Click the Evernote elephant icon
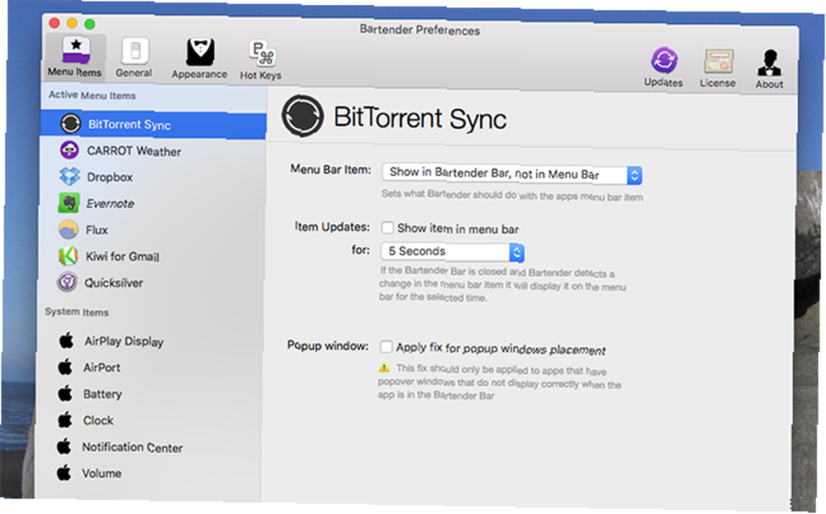 (x=69, y=203)
